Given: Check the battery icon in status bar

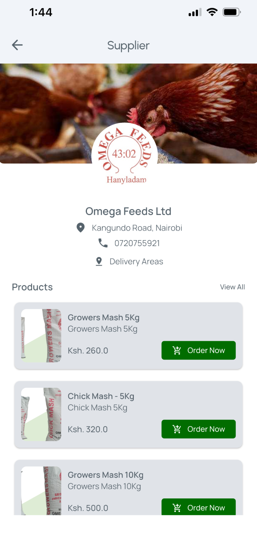Looking at the screenshot, I should pyautogui.click(x=231, y=13).
